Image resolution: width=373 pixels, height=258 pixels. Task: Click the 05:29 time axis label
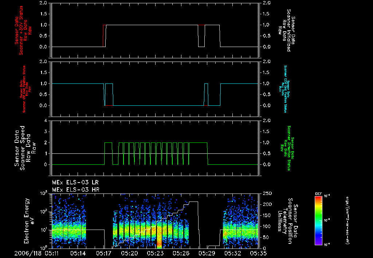(207, 253)
